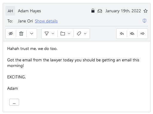Screen dimensions: 153x114
Task: Open the label tag icon
Action: (x=79, y=34)
